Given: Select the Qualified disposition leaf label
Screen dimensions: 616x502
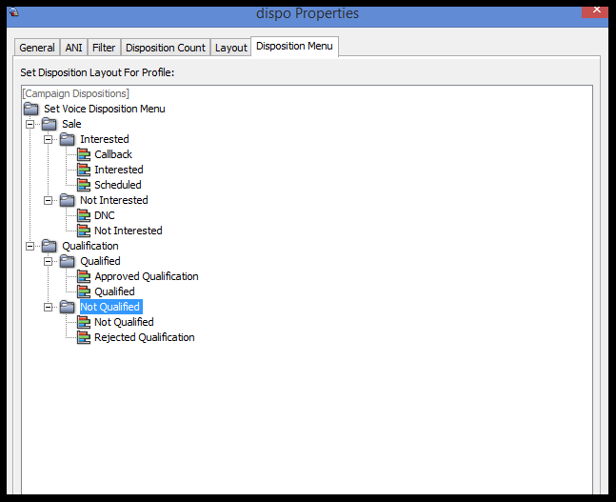Looking at the screenshot, I should point(114,291).
